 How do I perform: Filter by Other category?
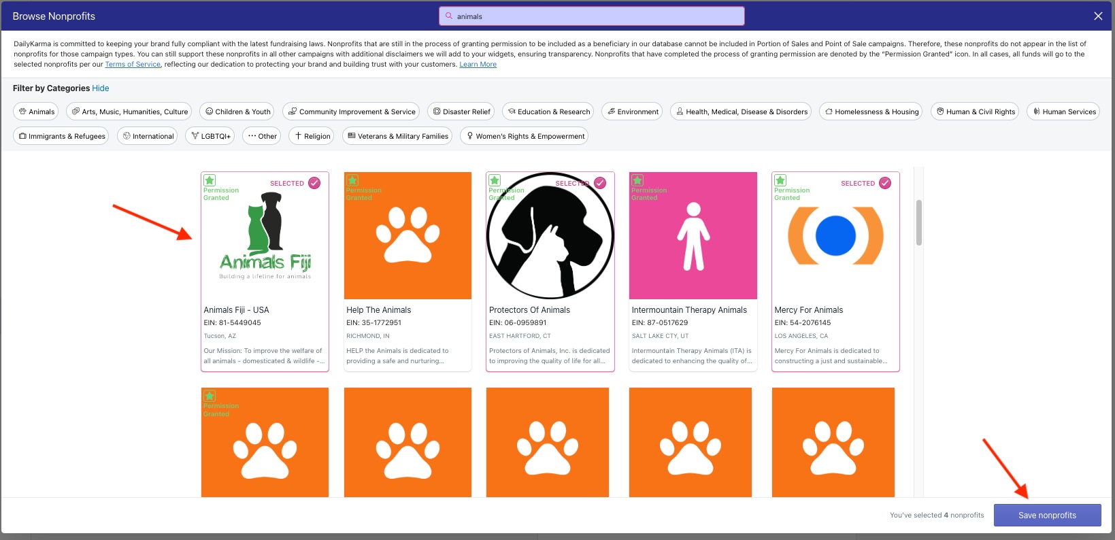pos(262,136)
